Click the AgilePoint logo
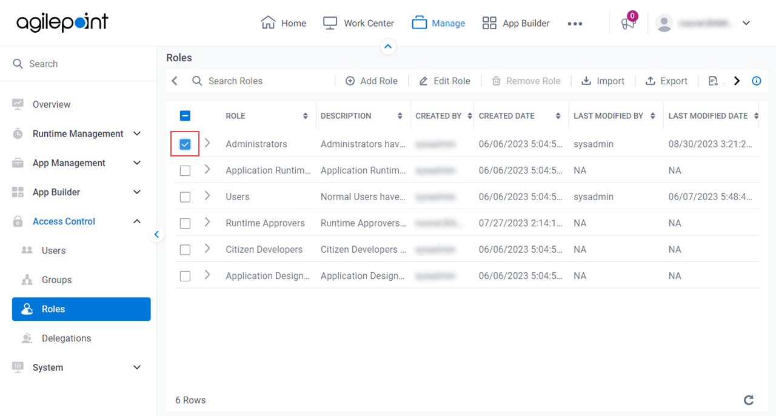The image size is (776, 416). pos(62,23)
